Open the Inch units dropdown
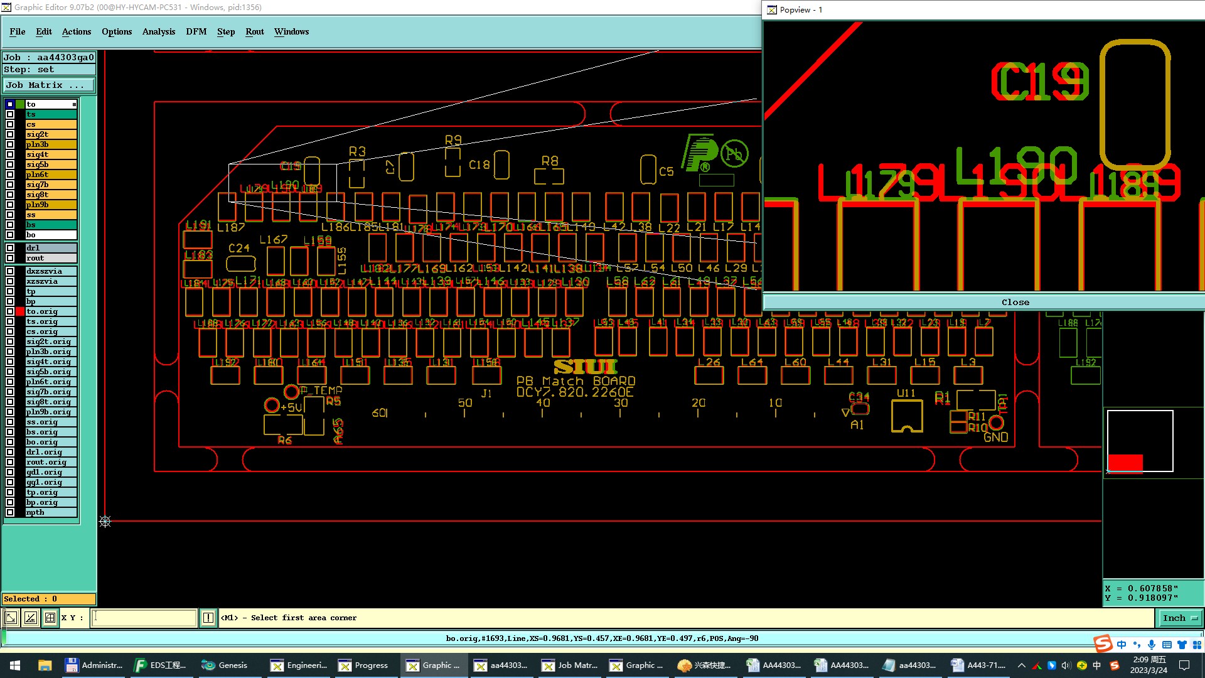 1180,618
